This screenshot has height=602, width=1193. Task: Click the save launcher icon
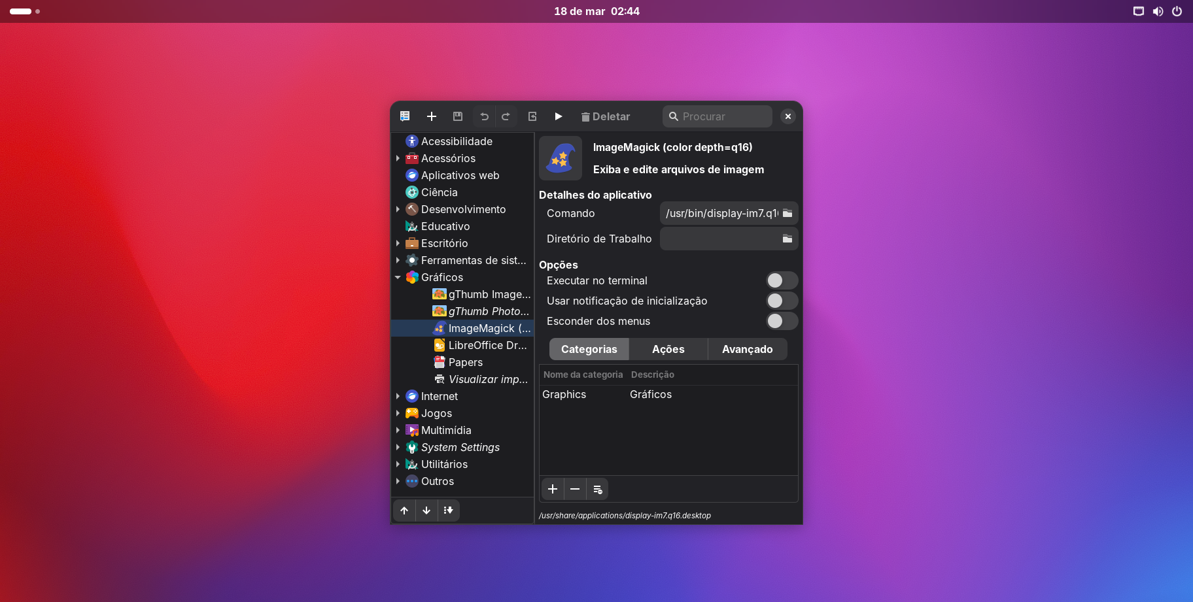[458, 116]
